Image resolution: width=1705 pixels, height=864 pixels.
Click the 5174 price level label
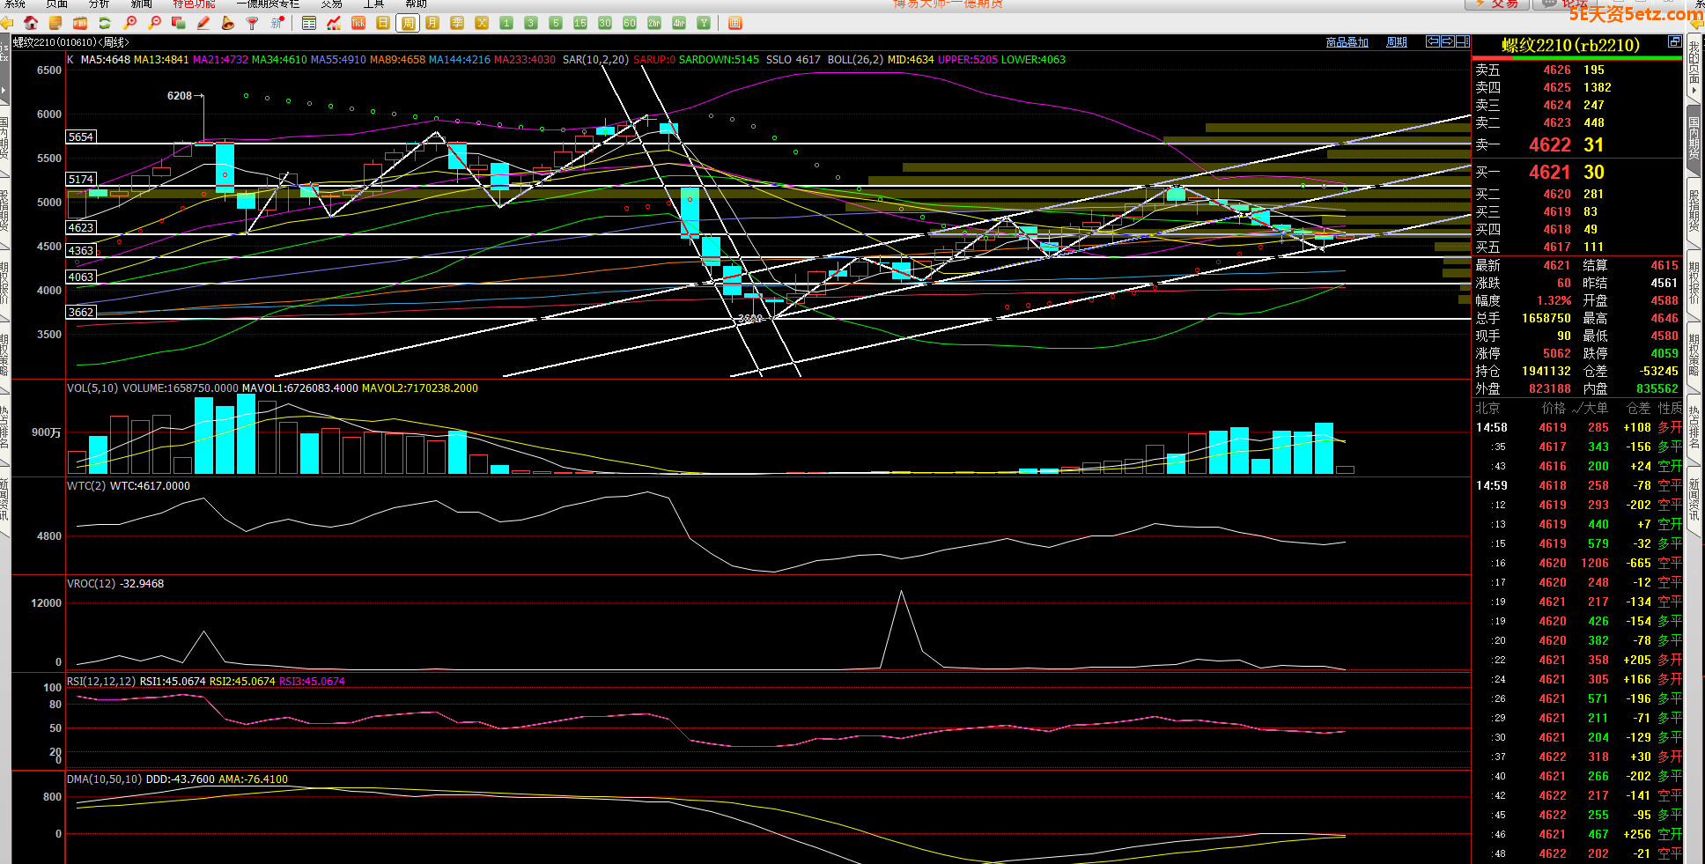click(x=81, y=179)
